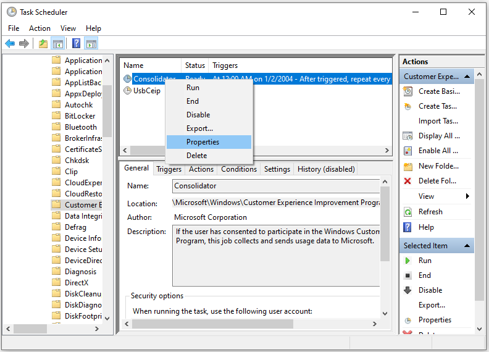The width and height of the screenshot is (489, 352).
Task: Choose Run from the context menu
Action: (x=209, y=88)
